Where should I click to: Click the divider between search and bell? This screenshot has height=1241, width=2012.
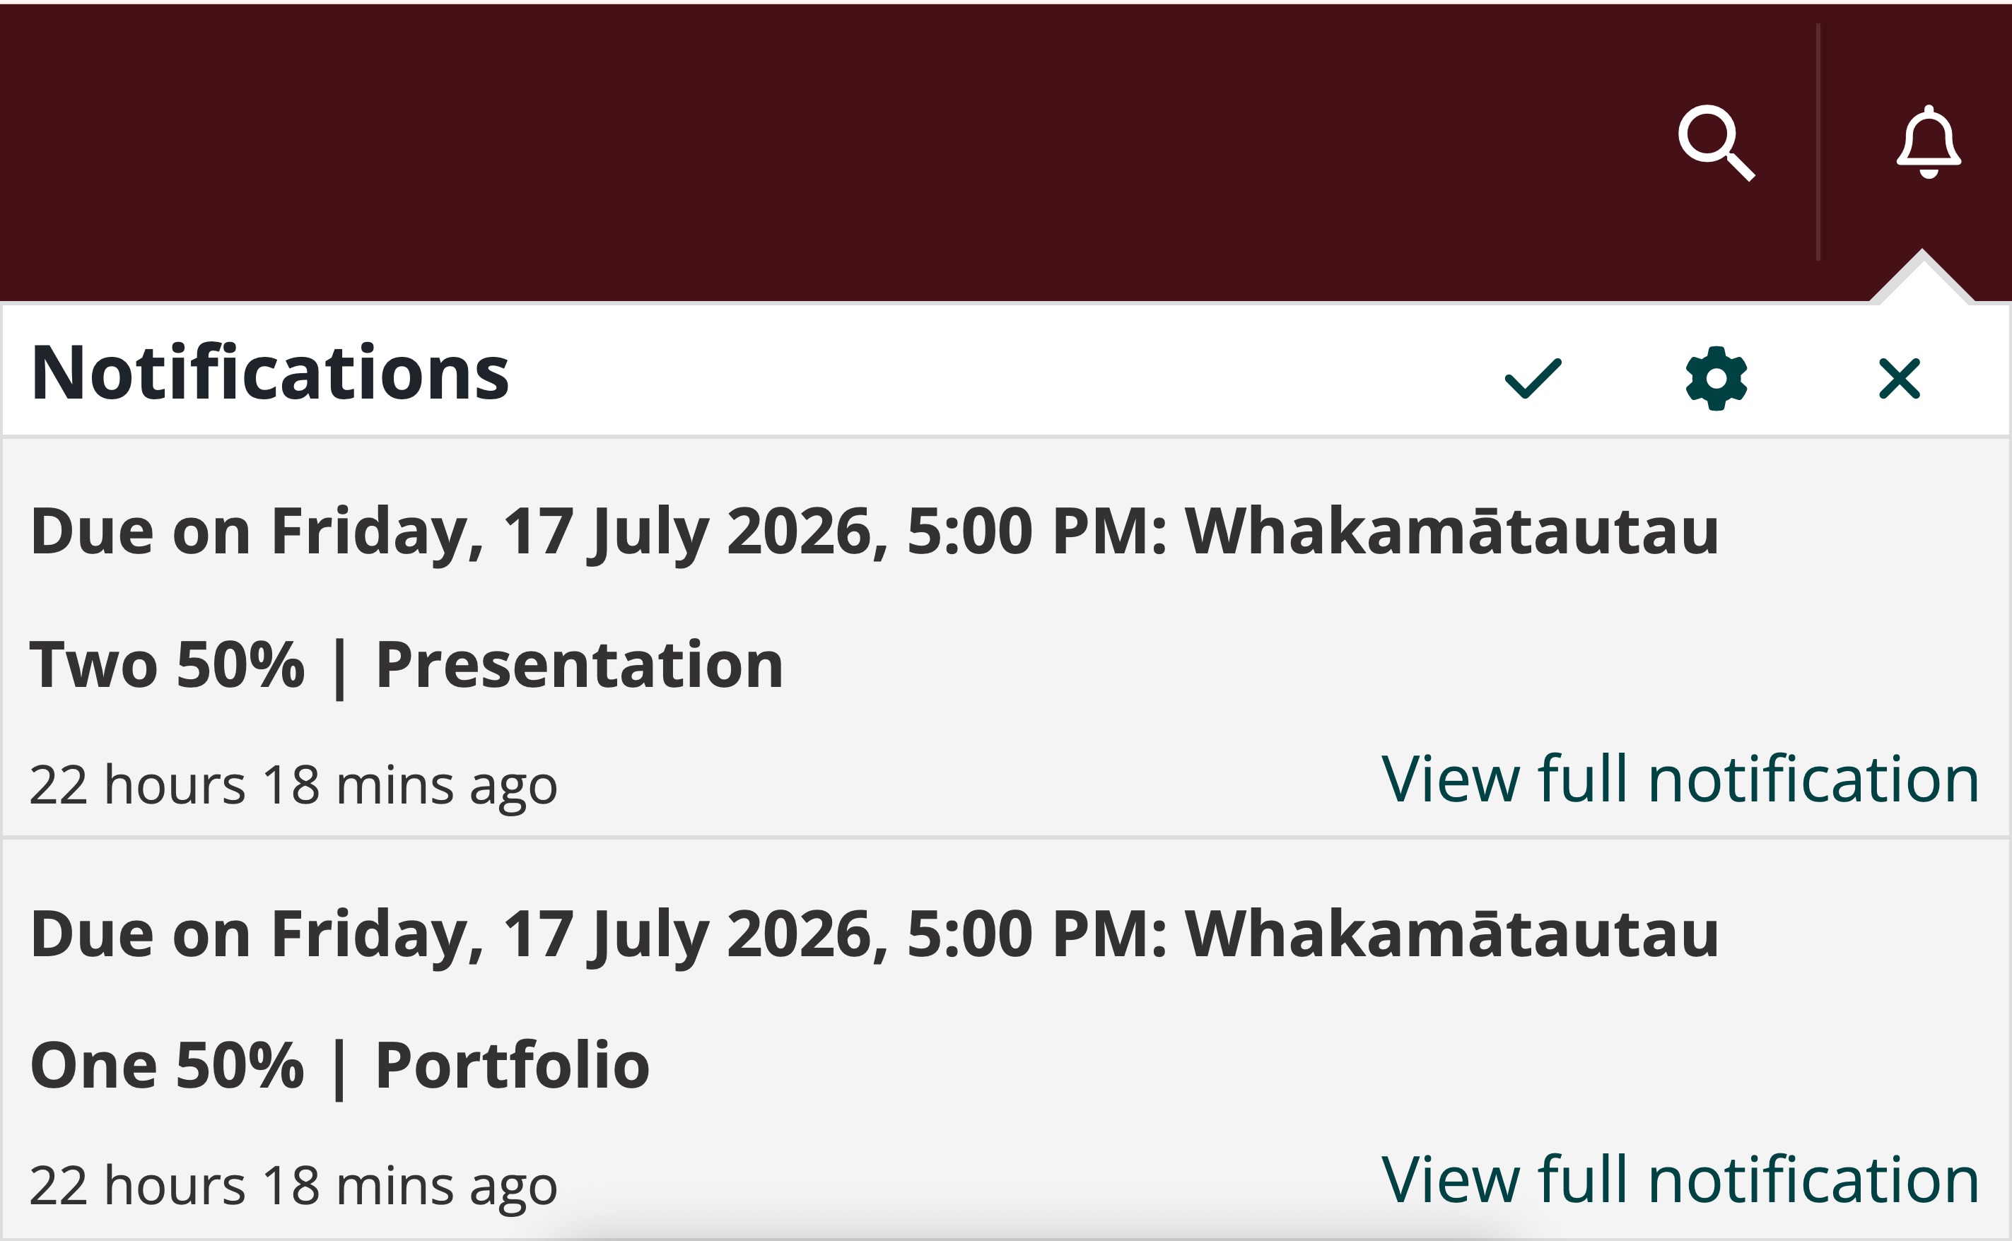1818,142
